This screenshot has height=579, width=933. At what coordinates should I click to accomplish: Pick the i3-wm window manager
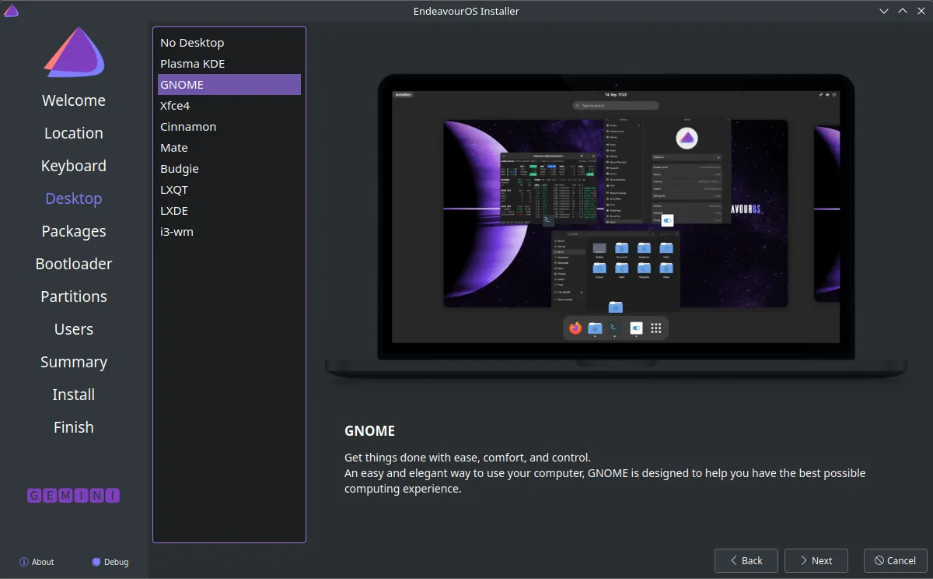point(229,232)
